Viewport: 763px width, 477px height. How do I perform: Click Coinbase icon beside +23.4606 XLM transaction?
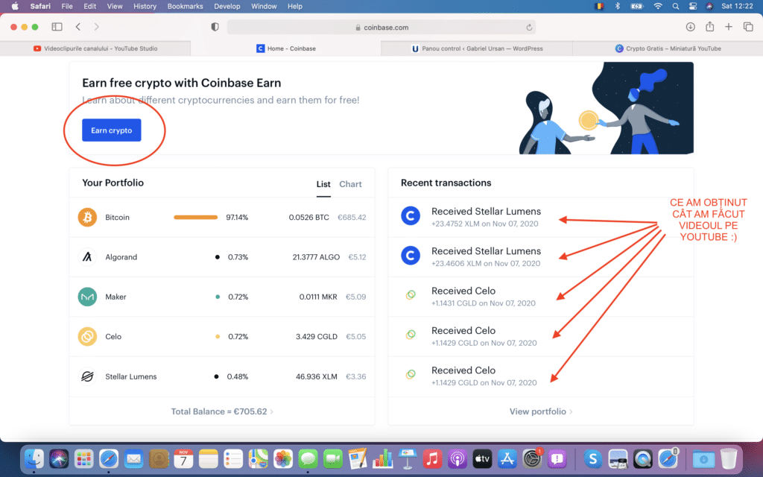[411, 256]
